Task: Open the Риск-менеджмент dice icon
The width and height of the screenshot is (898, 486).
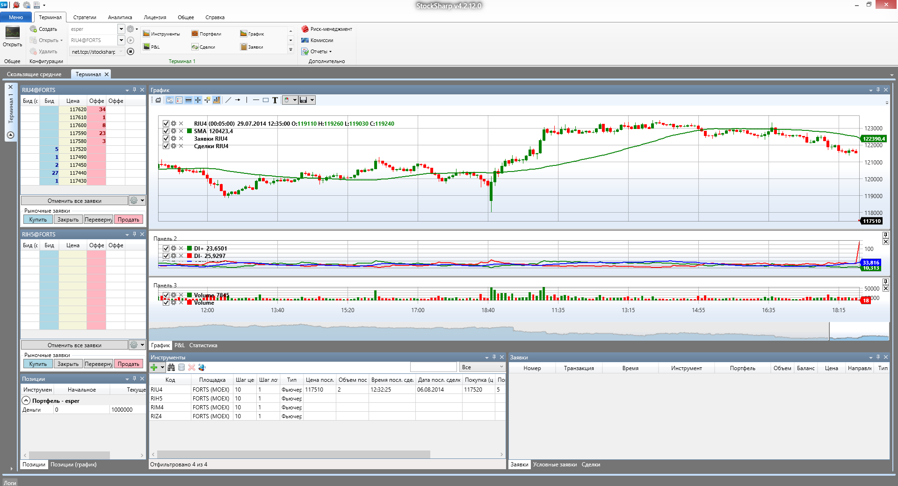Action: pos(305,29)
